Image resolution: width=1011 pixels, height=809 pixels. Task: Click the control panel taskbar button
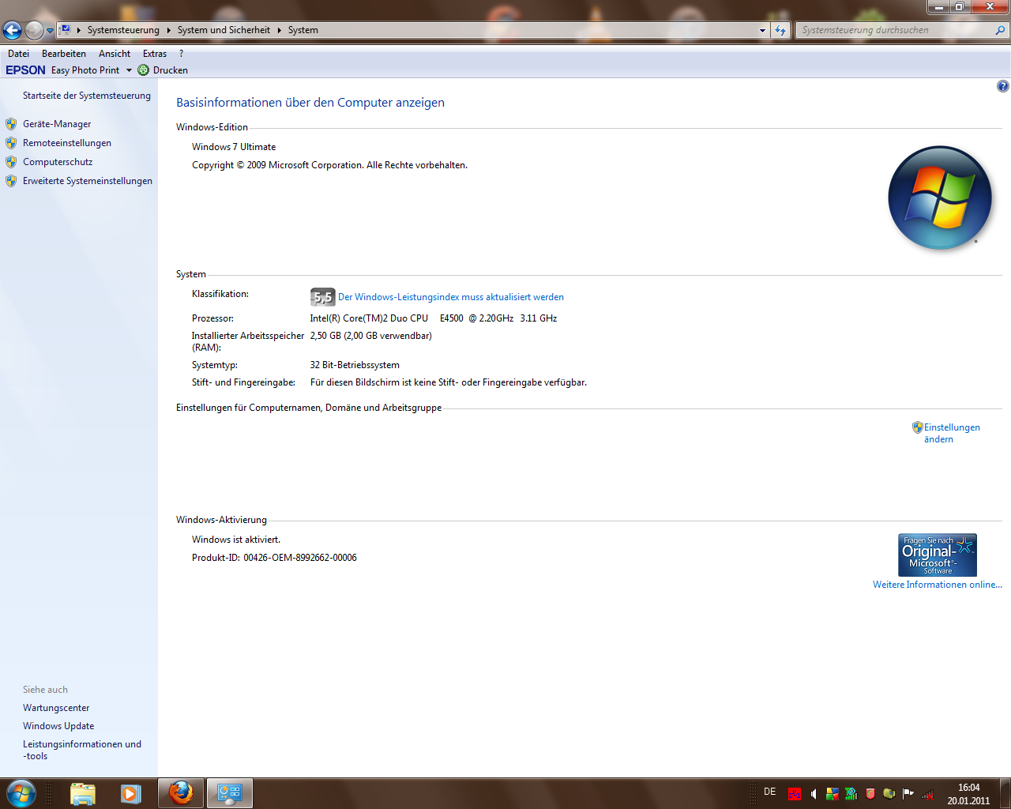tap(230, 793)
